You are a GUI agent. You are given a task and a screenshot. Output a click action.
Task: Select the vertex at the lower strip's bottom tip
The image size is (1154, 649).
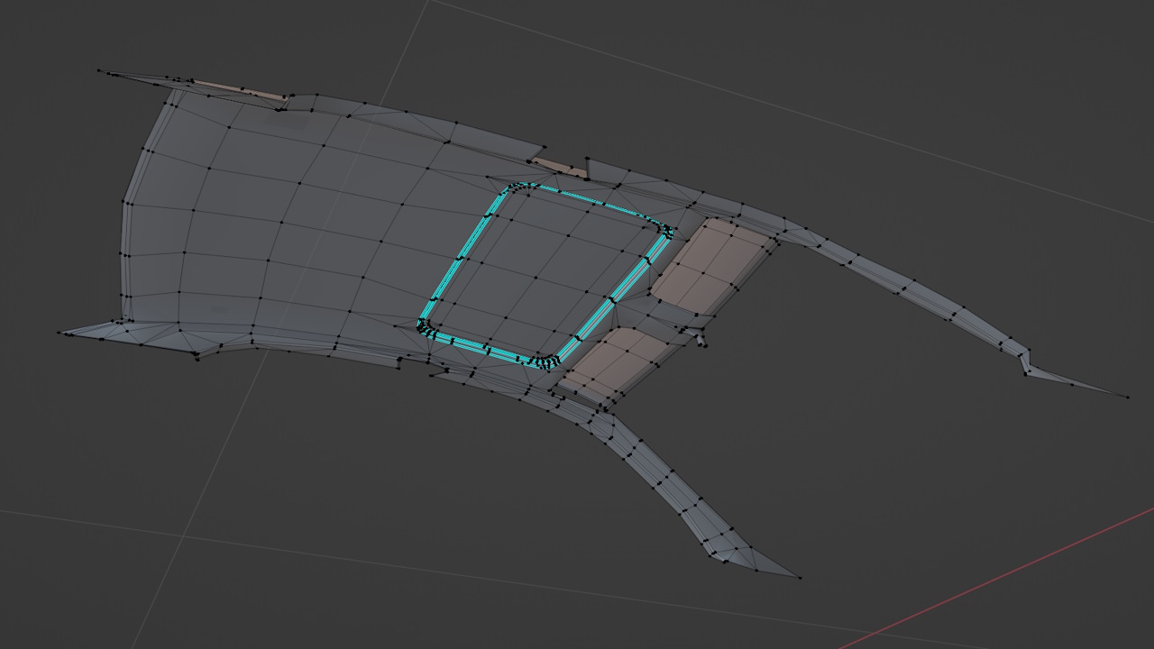pos(799,577)
